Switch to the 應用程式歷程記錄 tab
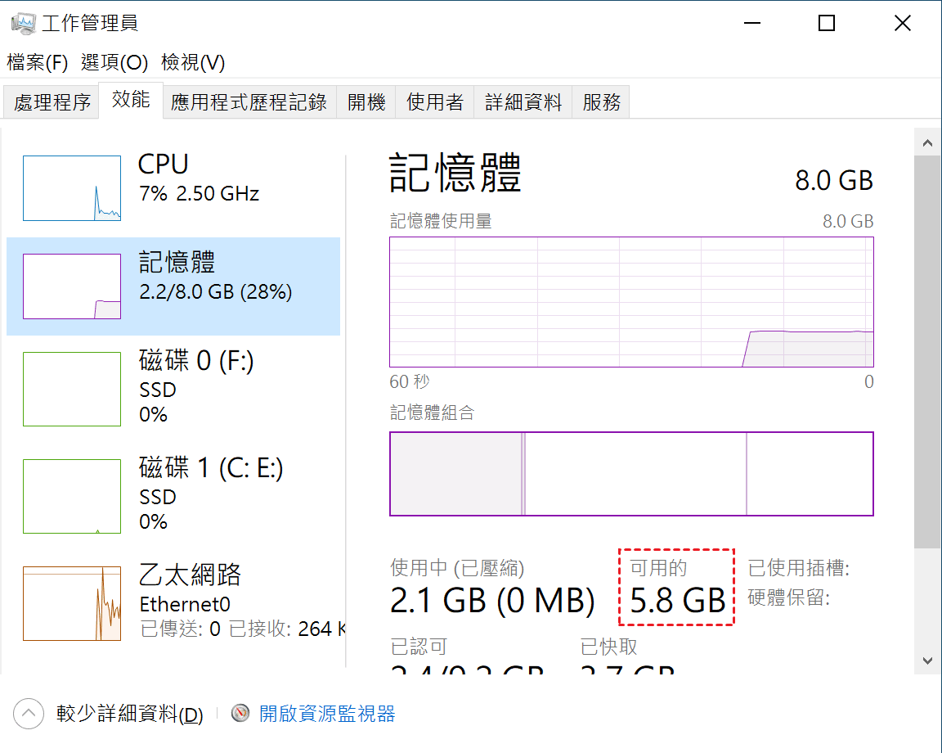 click(x=249, y=102)
